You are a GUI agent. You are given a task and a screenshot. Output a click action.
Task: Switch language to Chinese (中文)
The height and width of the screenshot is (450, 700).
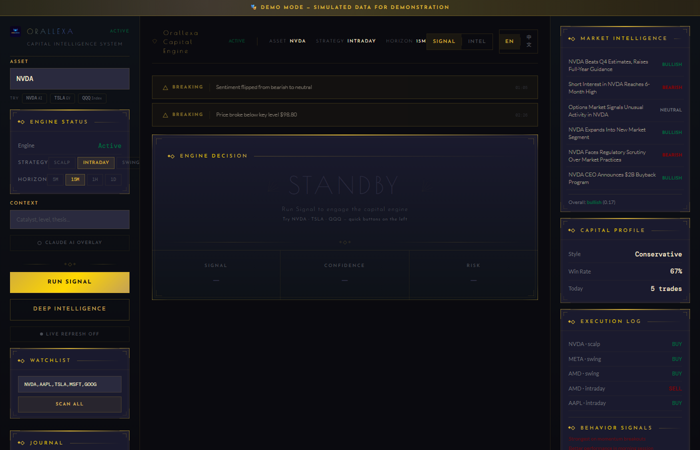[x=529, y=41]
